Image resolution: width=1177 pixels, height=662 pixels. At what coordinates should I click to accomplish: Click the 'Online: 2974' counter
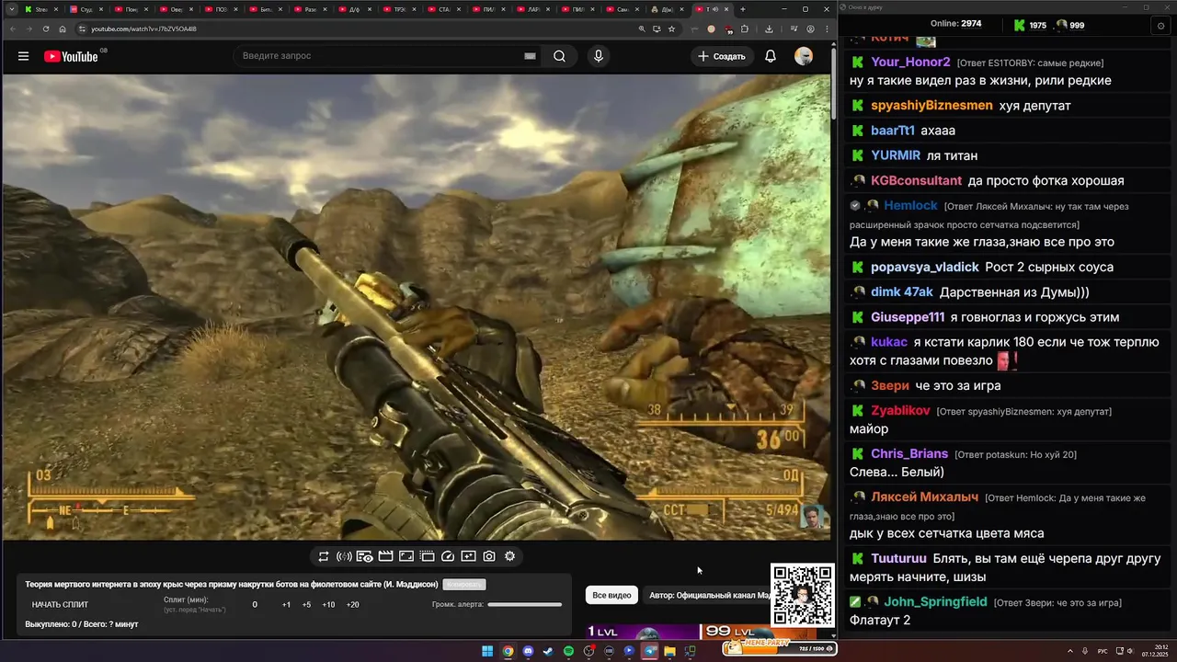click(955, 24)
